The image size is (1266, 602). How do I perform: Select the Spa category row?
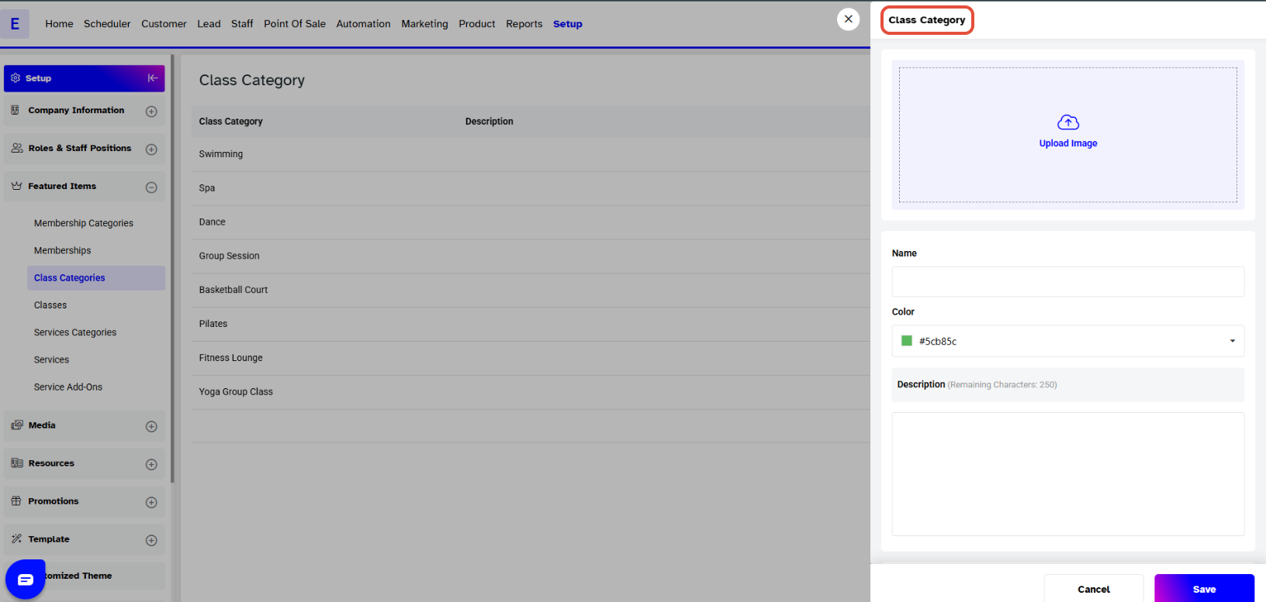pyautogui.click(x=531, y=188)
